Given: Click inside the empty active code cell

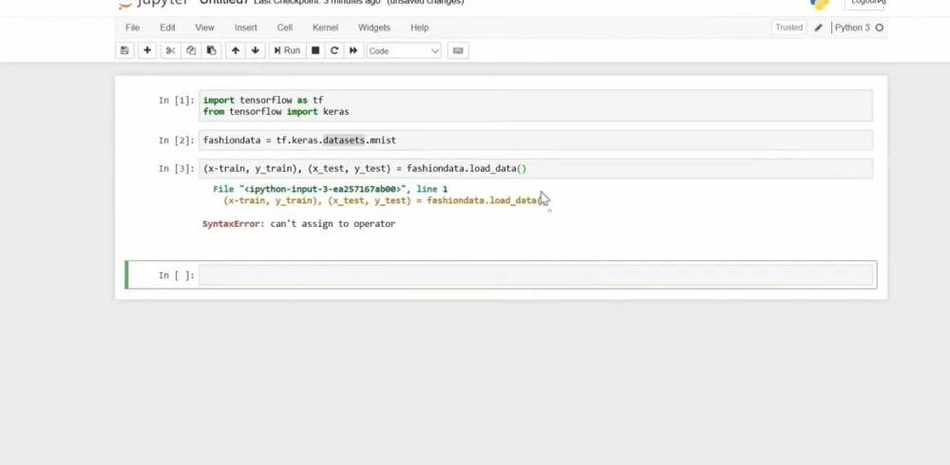Looking at the screenshot, I should point(536,275).
